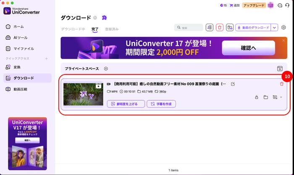The width and height of the screenshot is (294, 175).
Task: Lock the video into private space
Action: (257, 97)
